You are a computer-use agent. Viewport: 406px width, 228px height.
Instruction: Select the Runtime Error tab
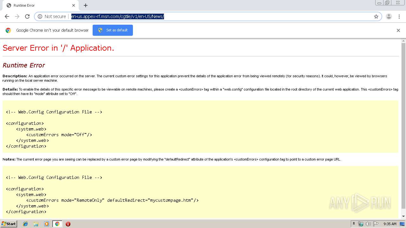[x=40, y=5]
